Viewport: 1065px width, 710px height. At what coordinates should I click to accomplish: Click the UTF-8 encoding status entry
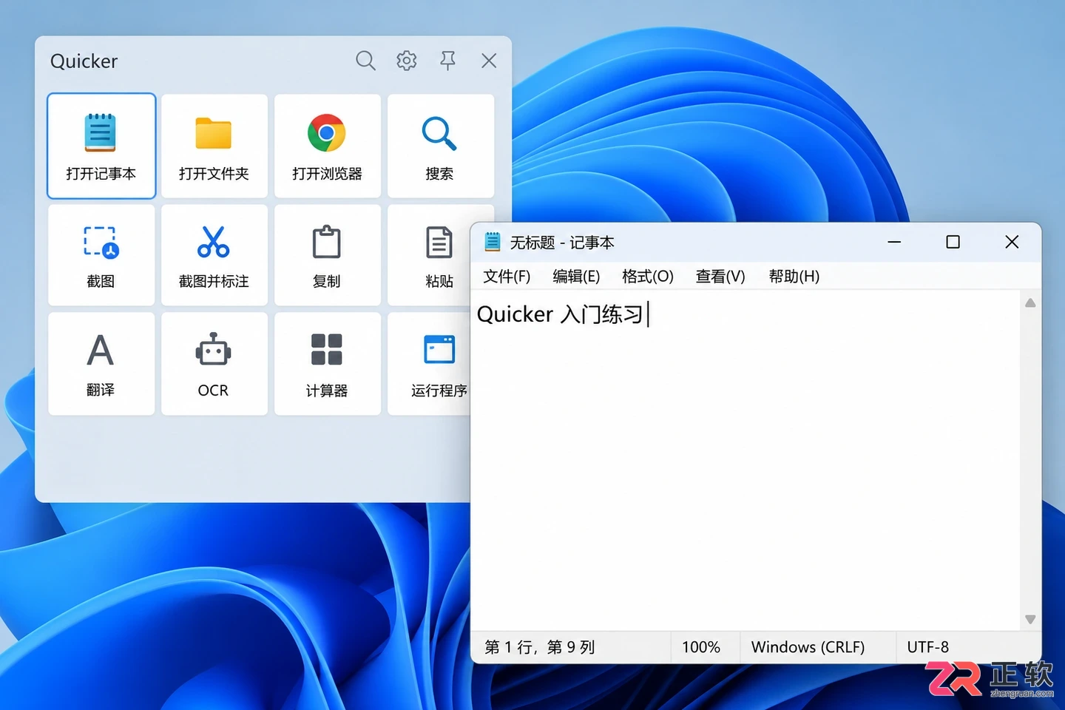click(928, 647)
